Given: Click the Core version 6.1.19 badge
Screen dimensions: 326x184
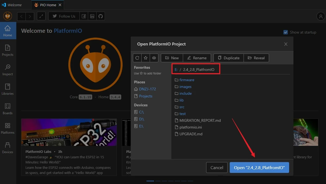Looking at the screenshot, I should tap(86, 97).
